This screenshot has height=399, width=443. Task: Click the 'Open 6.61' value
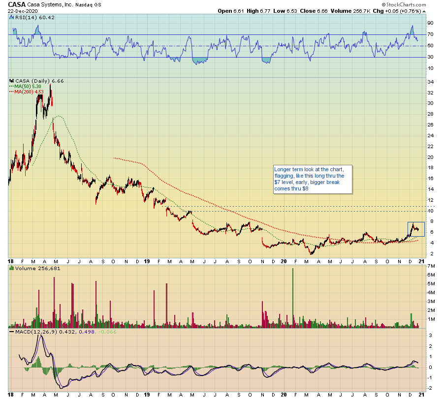pos(230,11)
